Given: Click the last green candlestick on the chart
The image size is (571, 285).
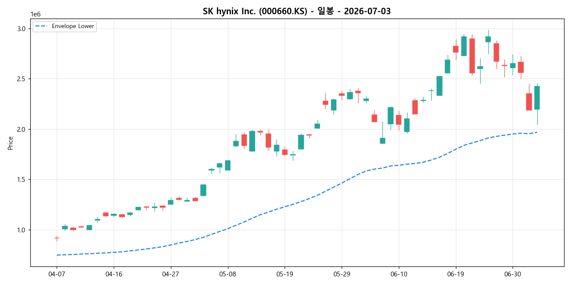Looking at the screenshot, I should point(537,98).
